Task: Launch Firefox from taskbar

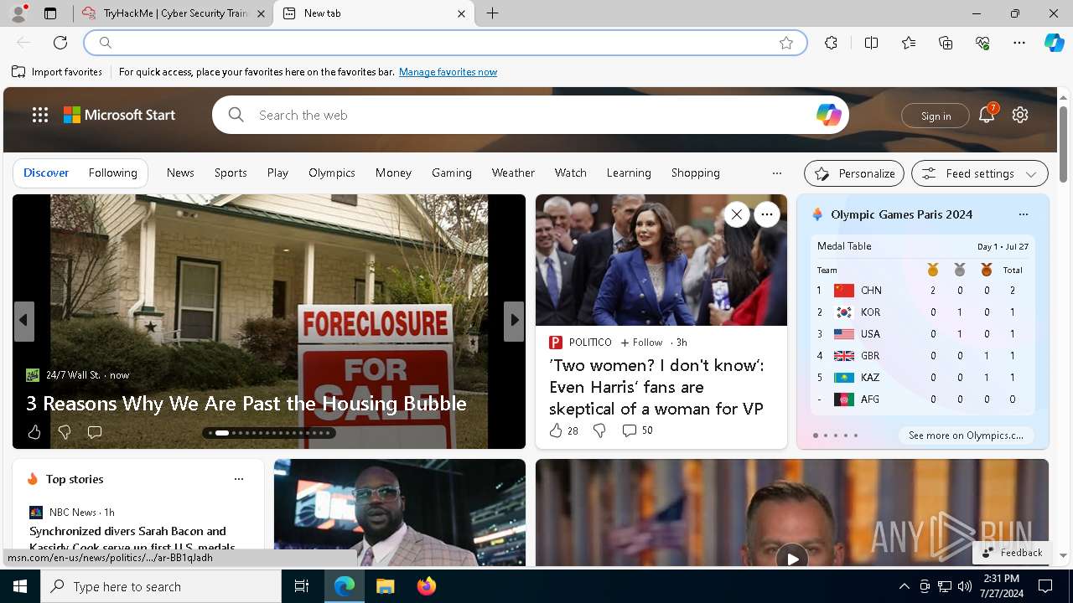Action: coord(426,586)
